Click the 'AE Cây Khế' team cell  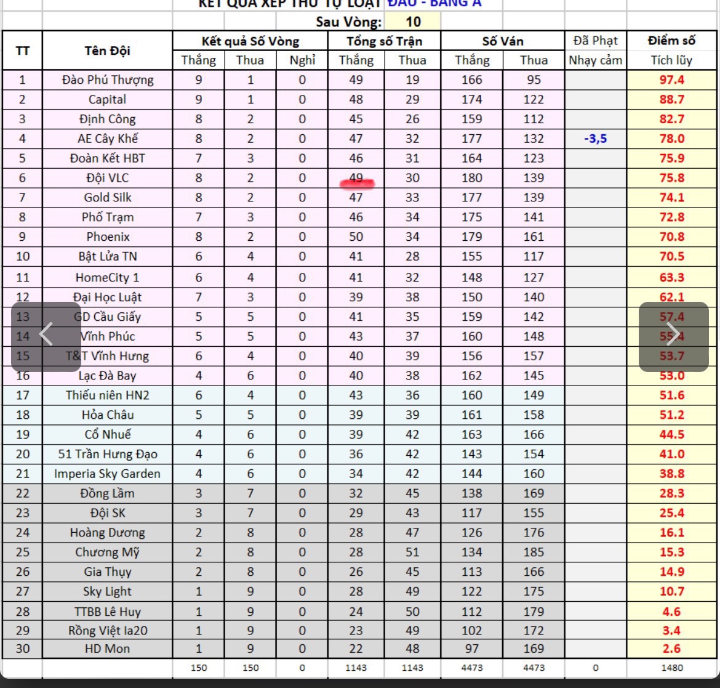pyautogui.click(x=108, y=139)
